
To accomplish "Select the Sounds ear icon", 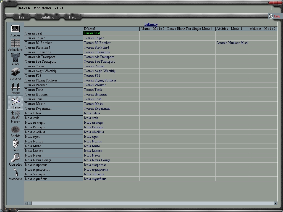I will point(15,144).
